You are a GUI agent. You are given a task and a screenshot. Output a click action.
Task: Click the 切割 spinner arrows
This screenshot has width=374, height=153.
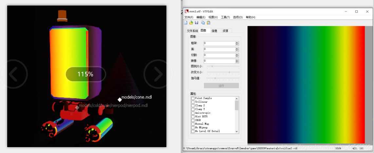[237, 55]
